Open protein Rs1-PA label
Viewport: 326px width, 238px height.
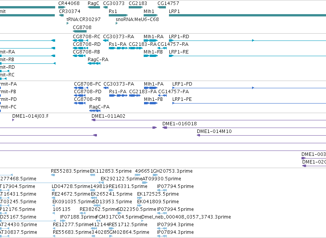118,92
